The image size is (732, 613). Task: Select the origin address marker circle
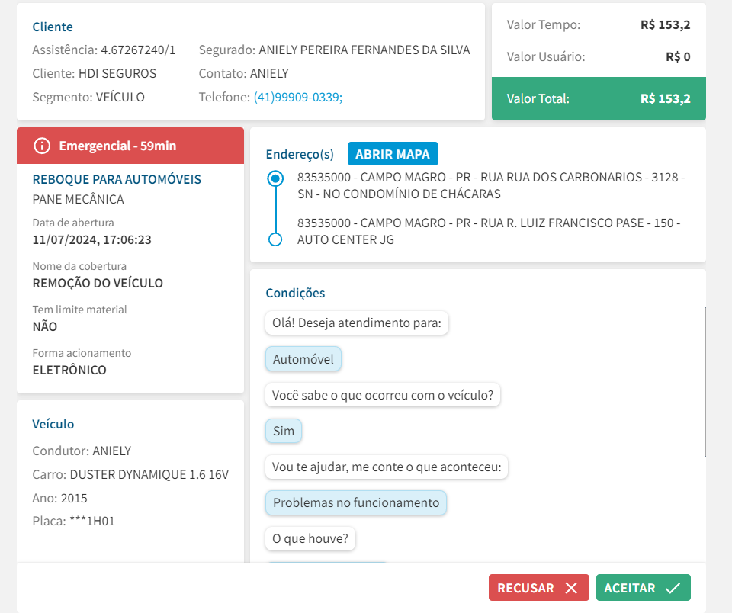[275, 178]
